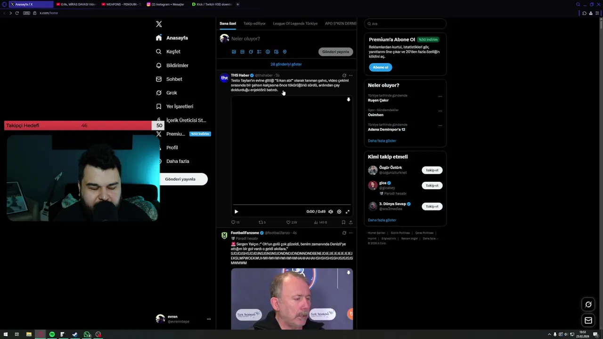This screenshot has width=603, height=339.
Task: Switch to League Of Legends Türkiye tab
Action: tap(295, 24)
